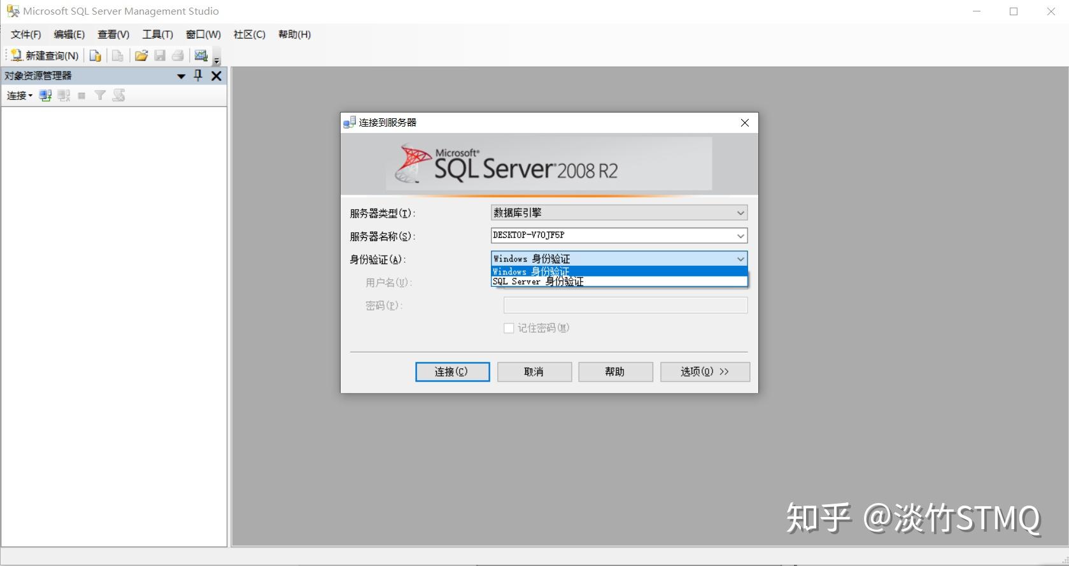Click the floppy disk save icon
This screenshot has width=1069, height=566.
point(160,56)
